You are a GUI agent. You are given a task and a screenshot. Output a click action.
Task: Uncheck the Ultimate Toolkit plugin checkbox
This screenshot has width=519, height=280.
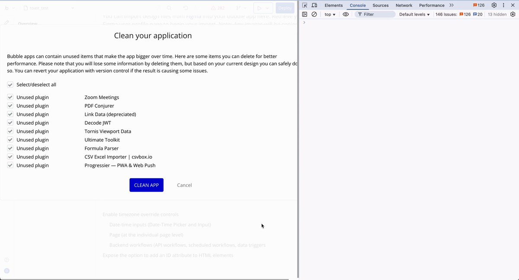tap(10, 140)
